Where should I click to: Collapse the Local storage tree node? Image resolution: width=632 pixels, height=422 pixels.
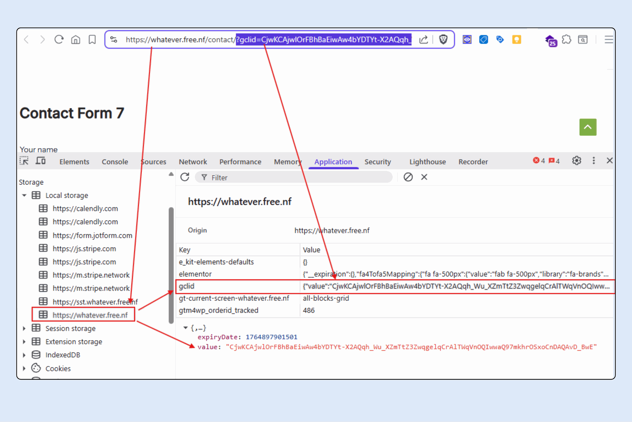pyautogui.click(x=24, y=195)
